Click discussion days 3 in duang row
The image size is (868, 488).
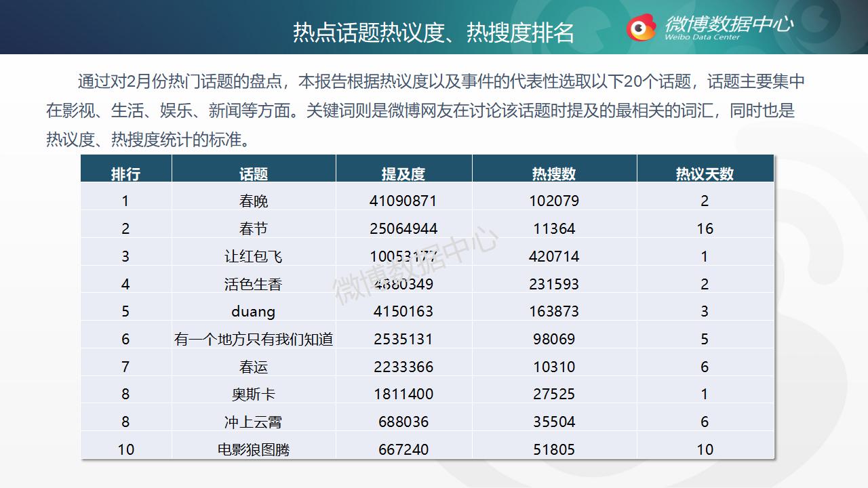(705, 312)
